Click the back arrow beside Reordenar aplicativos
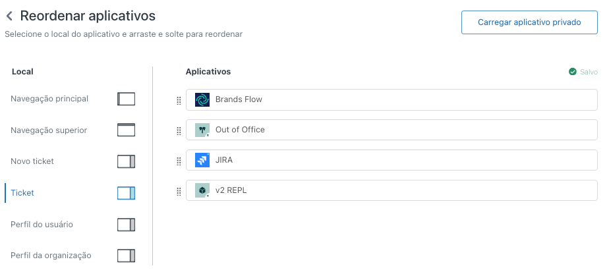 point(9,15)
